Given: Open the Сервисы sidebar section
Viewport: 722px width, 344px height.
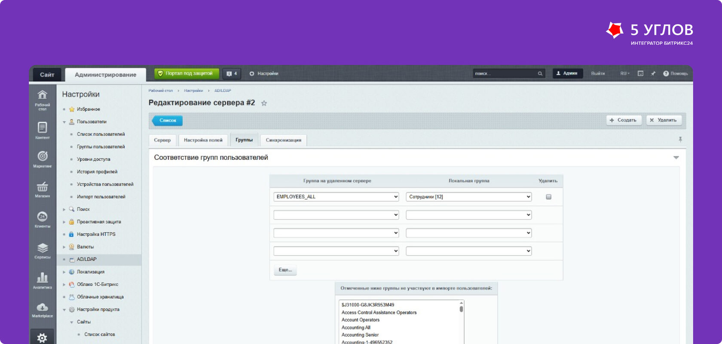Looking at the screenshot, I should 42,251.
